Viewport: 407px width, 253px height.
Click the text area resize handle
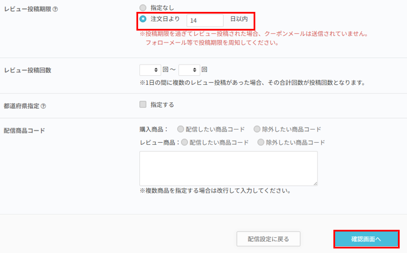pos(315,183)
